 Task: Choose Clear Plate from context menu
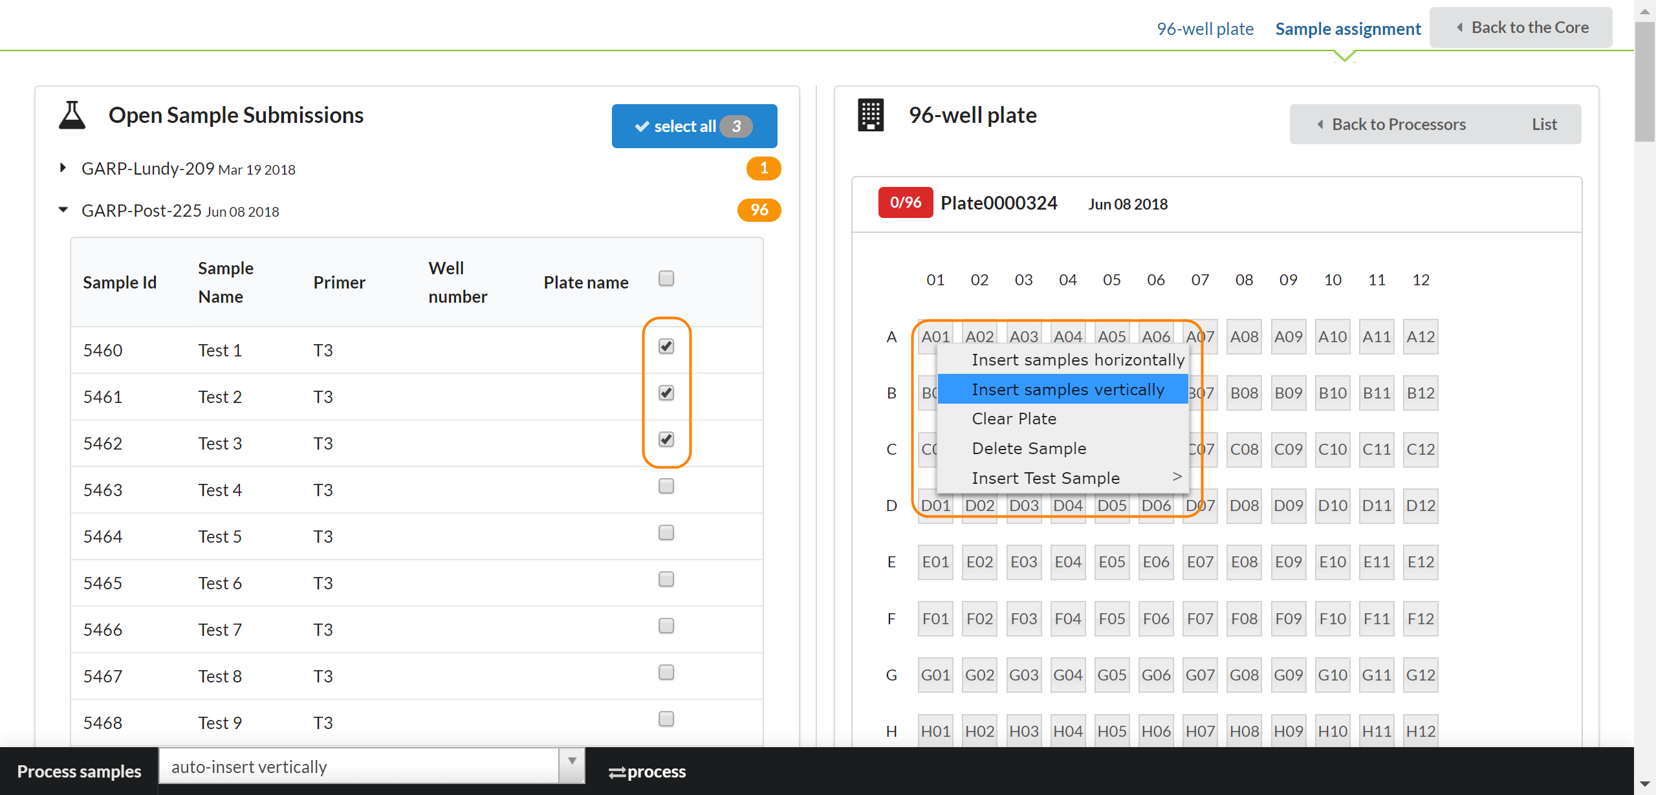pos(1014,419)
